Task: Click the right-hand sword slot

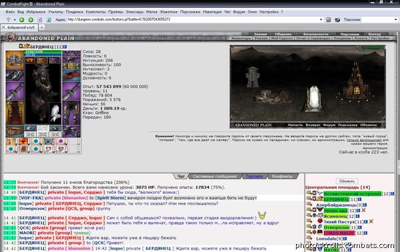Action: 71,91
